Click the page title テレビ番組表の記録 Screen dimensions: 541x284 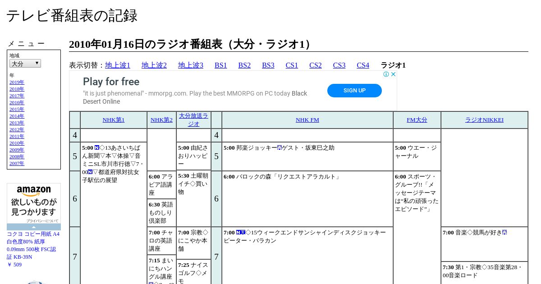72,16
